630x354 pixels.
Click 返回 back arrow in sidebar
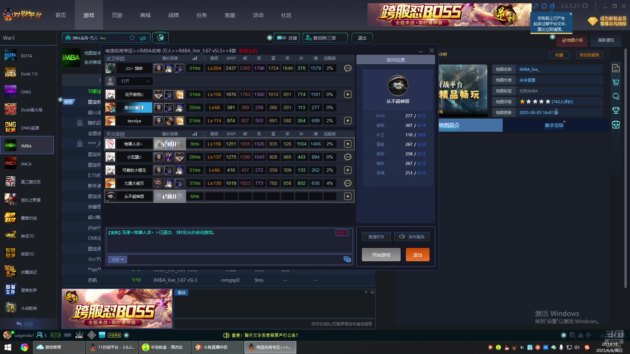pos(25,324)
